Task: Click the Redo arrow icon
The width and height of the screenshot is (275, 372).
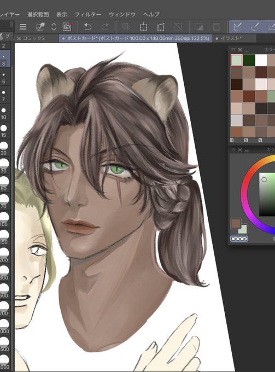Action: point(105,27)
